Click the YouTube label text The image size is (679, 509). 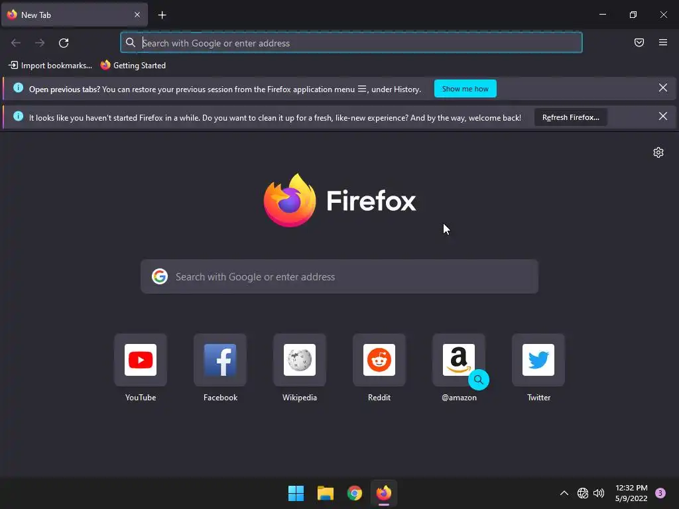(141, 398)
